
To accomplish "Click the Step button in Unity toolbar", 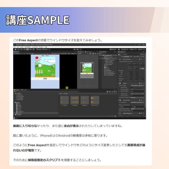I will pyautogui.click(x=80, y=49).
